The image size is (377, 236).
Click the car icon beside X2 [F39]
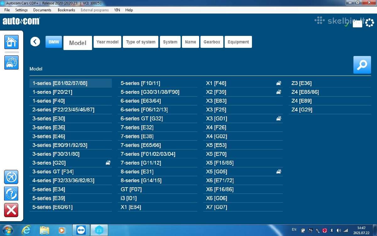(x=279, y=92)
